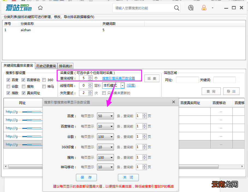248x192 pixels.
Task: Adjust the 搜狗 query pages stepper
Action: [x=144, y=157]
